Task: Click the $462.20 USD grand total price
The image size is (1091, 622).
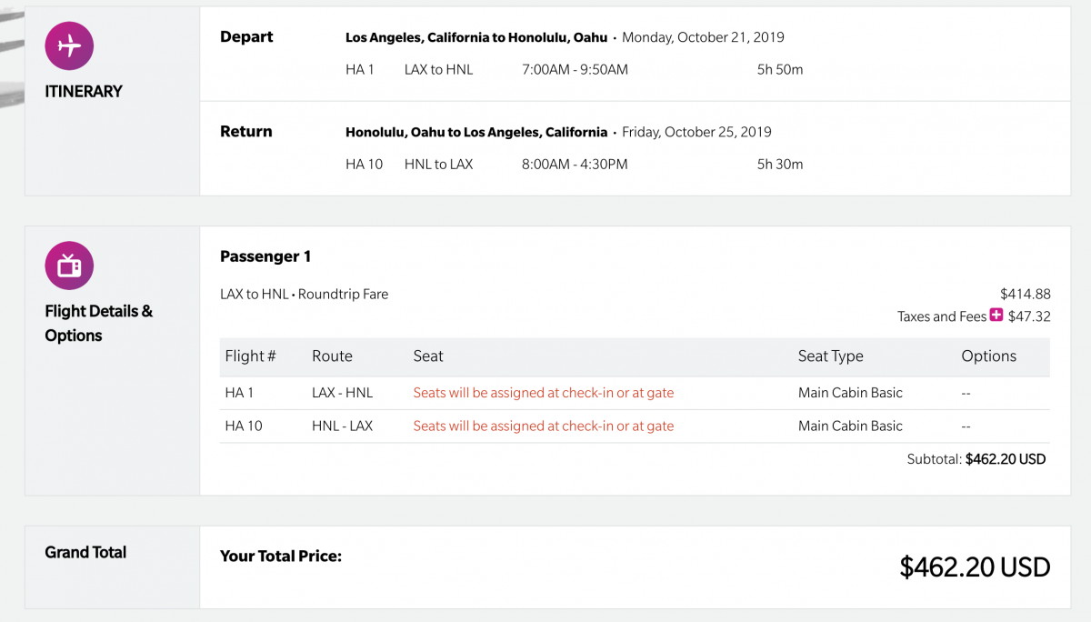Action: pos(975,567)
